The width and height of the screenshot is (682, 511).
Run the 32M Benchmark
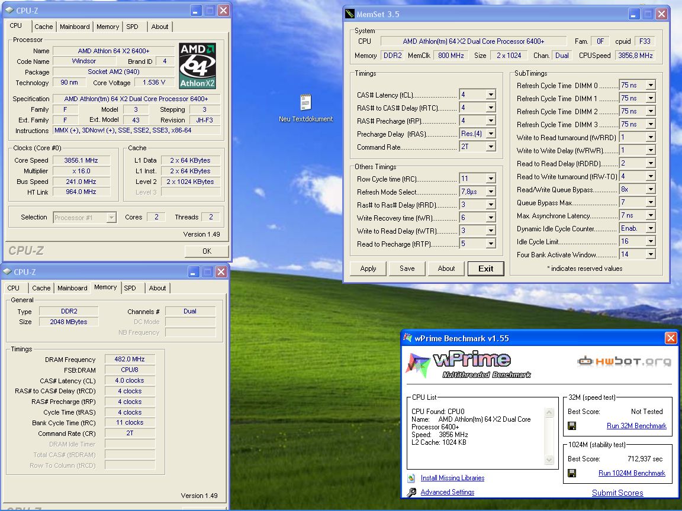[636, 426]
